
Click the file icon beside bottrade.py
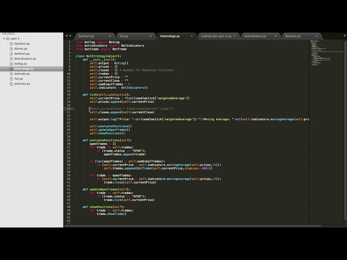tap(11, 74)
